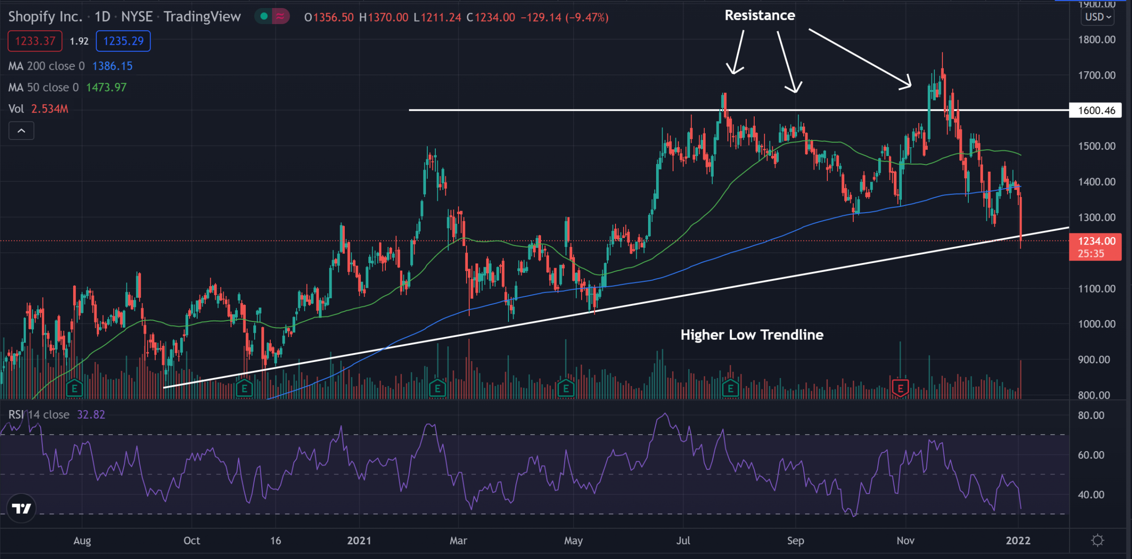Toggle the red wave data indicator
The width and height of the screenshot is (1132, 559).
click(x=280, y=17)
